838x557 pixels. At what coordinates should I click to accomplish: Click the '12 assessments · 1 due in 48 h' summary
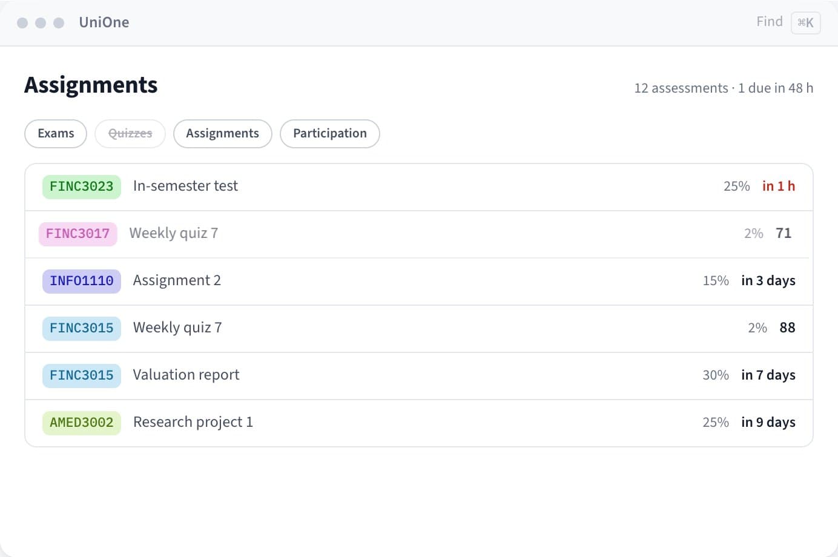tap(724, 88)
